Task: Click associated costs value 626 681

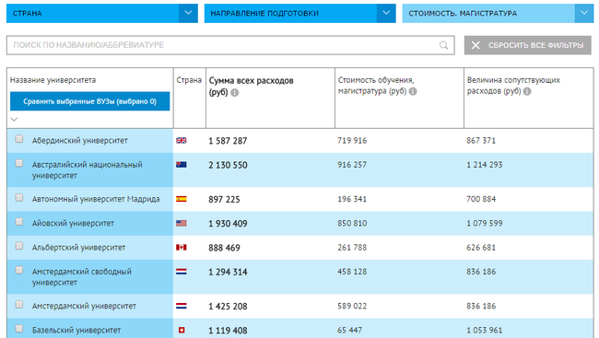Action: tap(481, 248)
